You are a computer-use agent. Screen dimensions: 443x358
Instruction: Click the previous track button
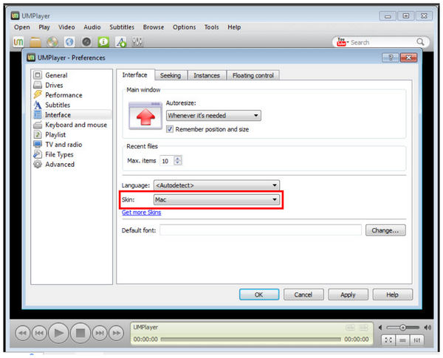tap(39, 333)
